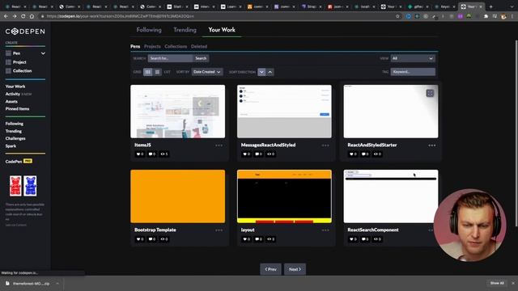518x291 pixels.
Task: Open ReactAndStyledStarter more options menu
Action: pyautogui.click(x=431, y=145)
